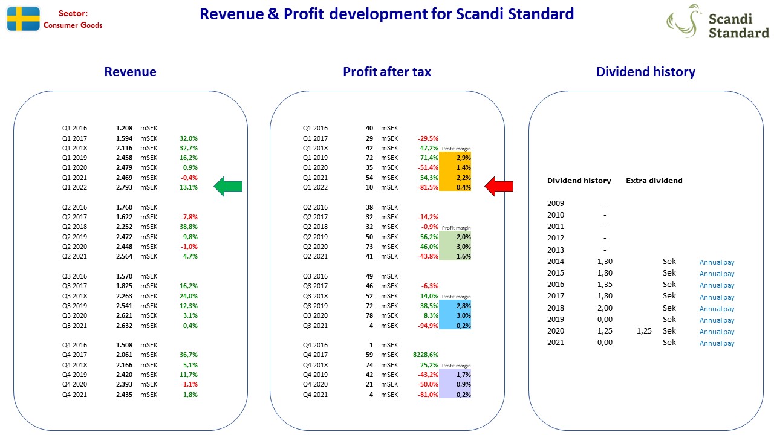Click the 2016 dividend value 1,35
Image resolution: width=774 pixels, height=435 pixels.
(605, 285)
